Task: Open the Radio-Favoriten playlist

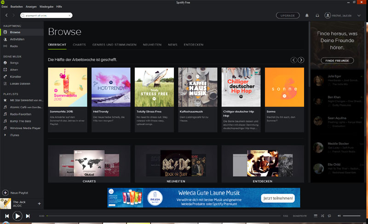Action: tap(22, 114)
